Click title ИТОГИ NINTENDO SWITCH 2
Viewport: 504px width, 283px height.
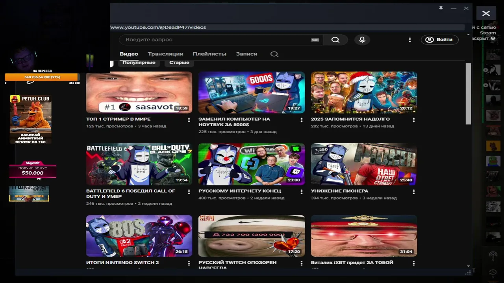point(122,263)
